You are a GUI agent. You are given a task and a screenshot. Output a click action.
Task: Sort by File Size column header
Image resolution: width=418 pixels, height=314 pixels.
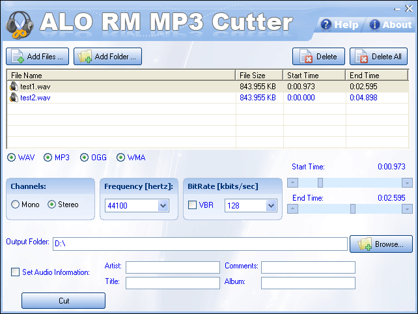(259, 75)
